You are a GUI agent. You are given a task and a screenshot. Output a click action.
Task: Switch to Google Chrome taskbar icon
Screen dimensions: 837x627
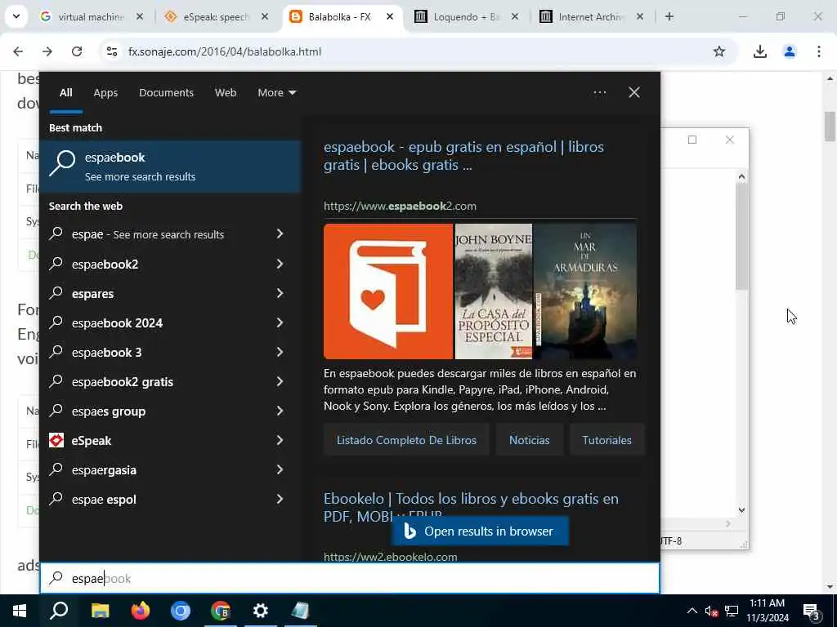point(221,611)
